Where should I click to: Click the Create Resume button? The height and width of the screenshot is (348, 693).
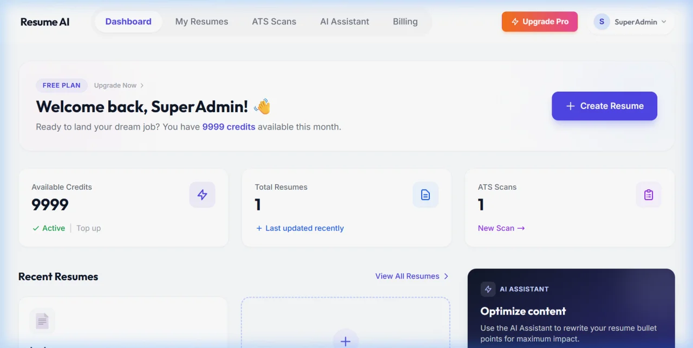tap(604, 106)
